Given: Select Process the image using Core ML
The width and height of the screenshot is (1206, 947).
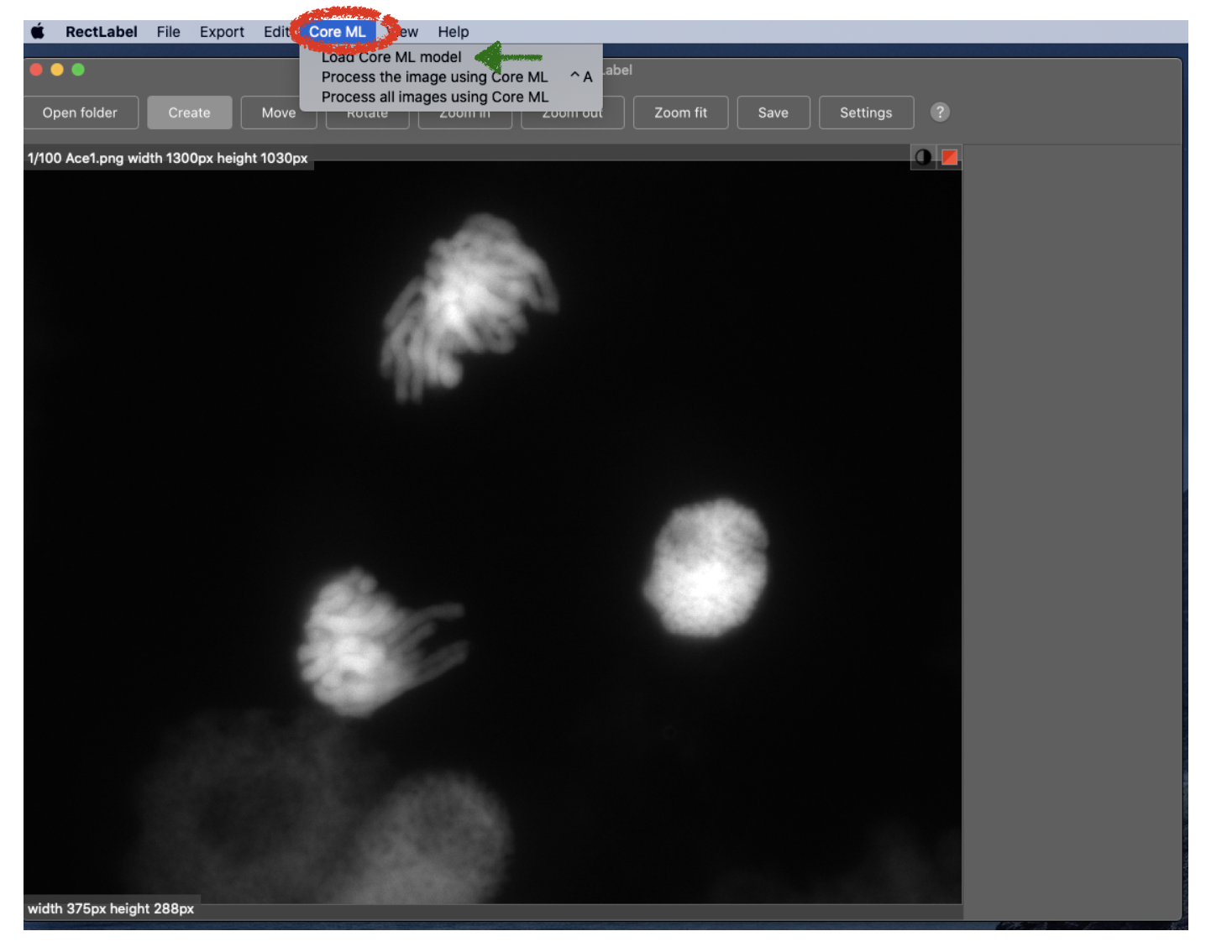Looking at the screenshot, I should [434, 77].
